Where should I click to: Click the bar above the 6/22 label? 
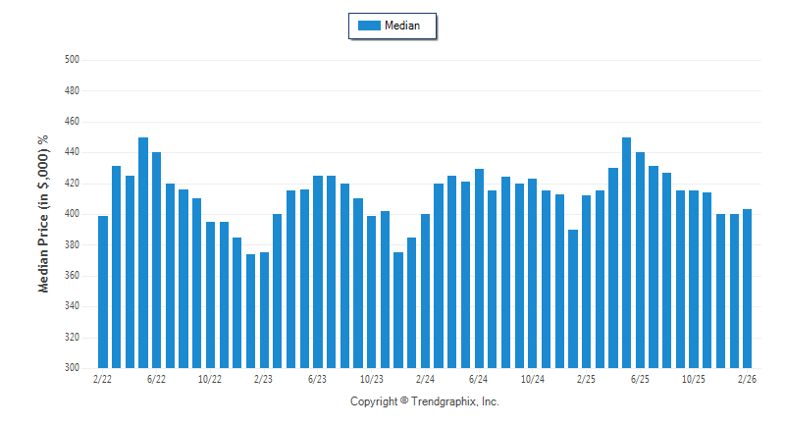[x=157, y=260]
